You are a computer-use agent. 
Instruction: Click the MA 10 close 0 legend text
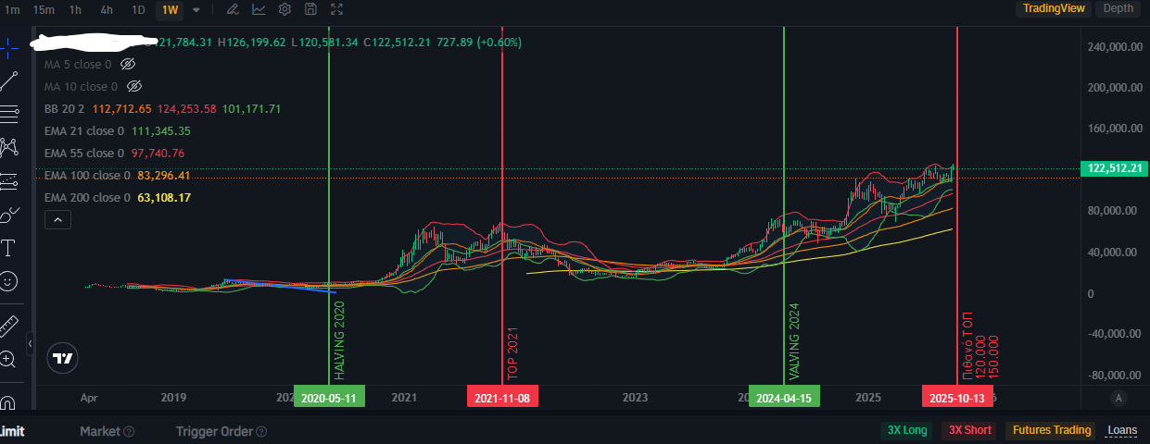coord(81,87)
